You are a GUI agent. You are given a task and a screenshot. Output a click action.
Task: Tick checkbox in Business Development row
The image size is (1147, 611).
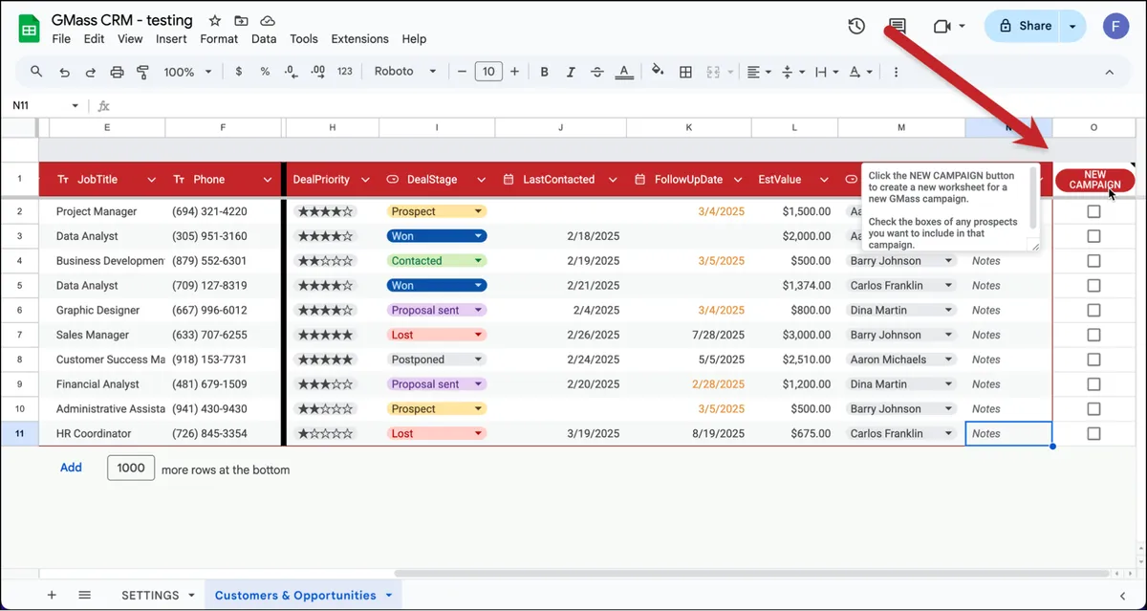1093,261
